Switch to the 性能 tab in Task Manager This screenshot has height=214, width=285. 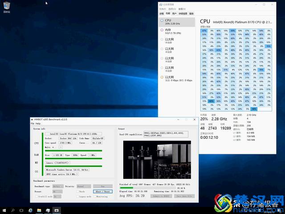[x=168, y=14]
